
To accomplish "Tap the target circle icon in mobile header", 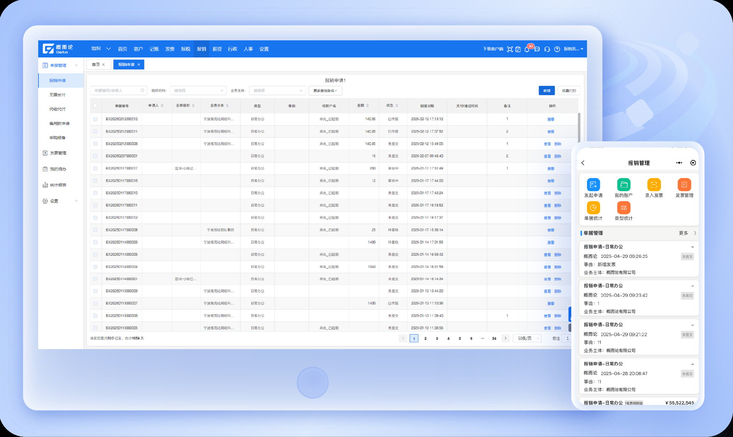I will click(693, 163).
